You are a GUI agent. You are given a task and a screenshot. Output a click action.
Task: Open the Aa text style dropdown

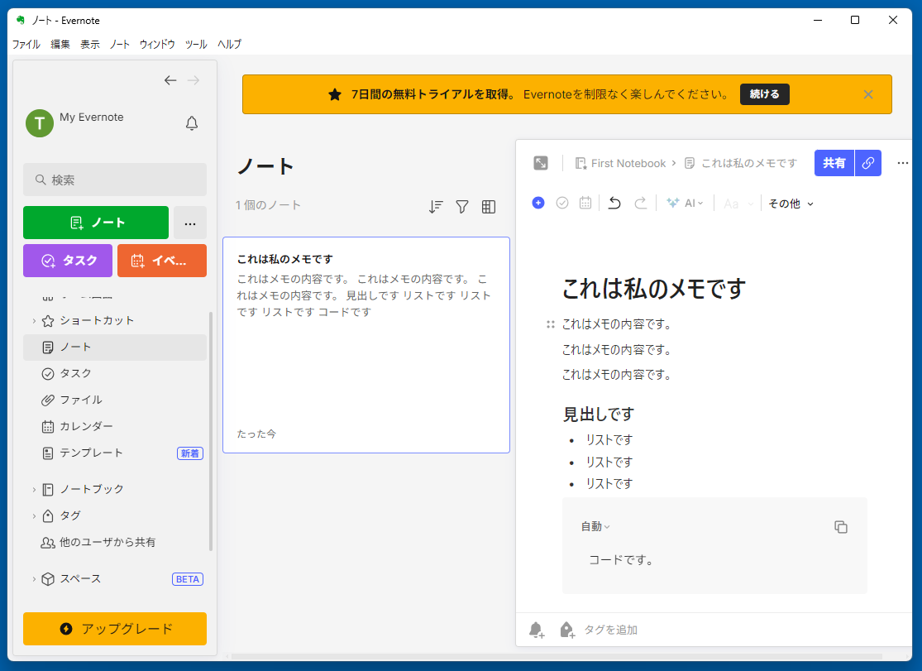tap(738, 204)
